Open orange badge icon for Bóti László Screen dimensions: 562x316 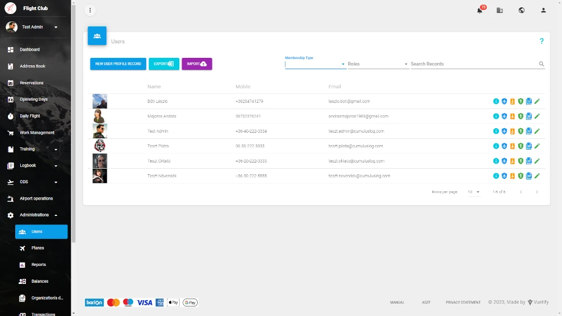pos(513,102)
